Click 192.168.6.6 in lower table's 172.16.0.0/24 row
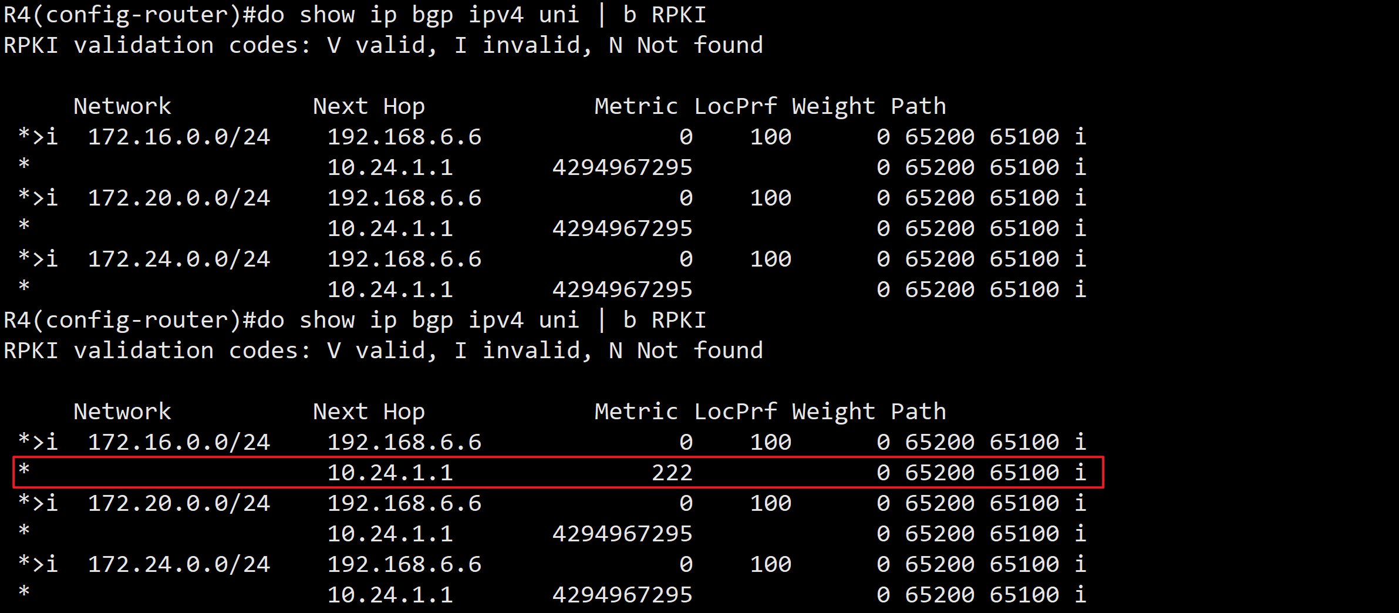The height and width of the screenshot is (613, 1399). pyautogui.click(x=404, y=442)
